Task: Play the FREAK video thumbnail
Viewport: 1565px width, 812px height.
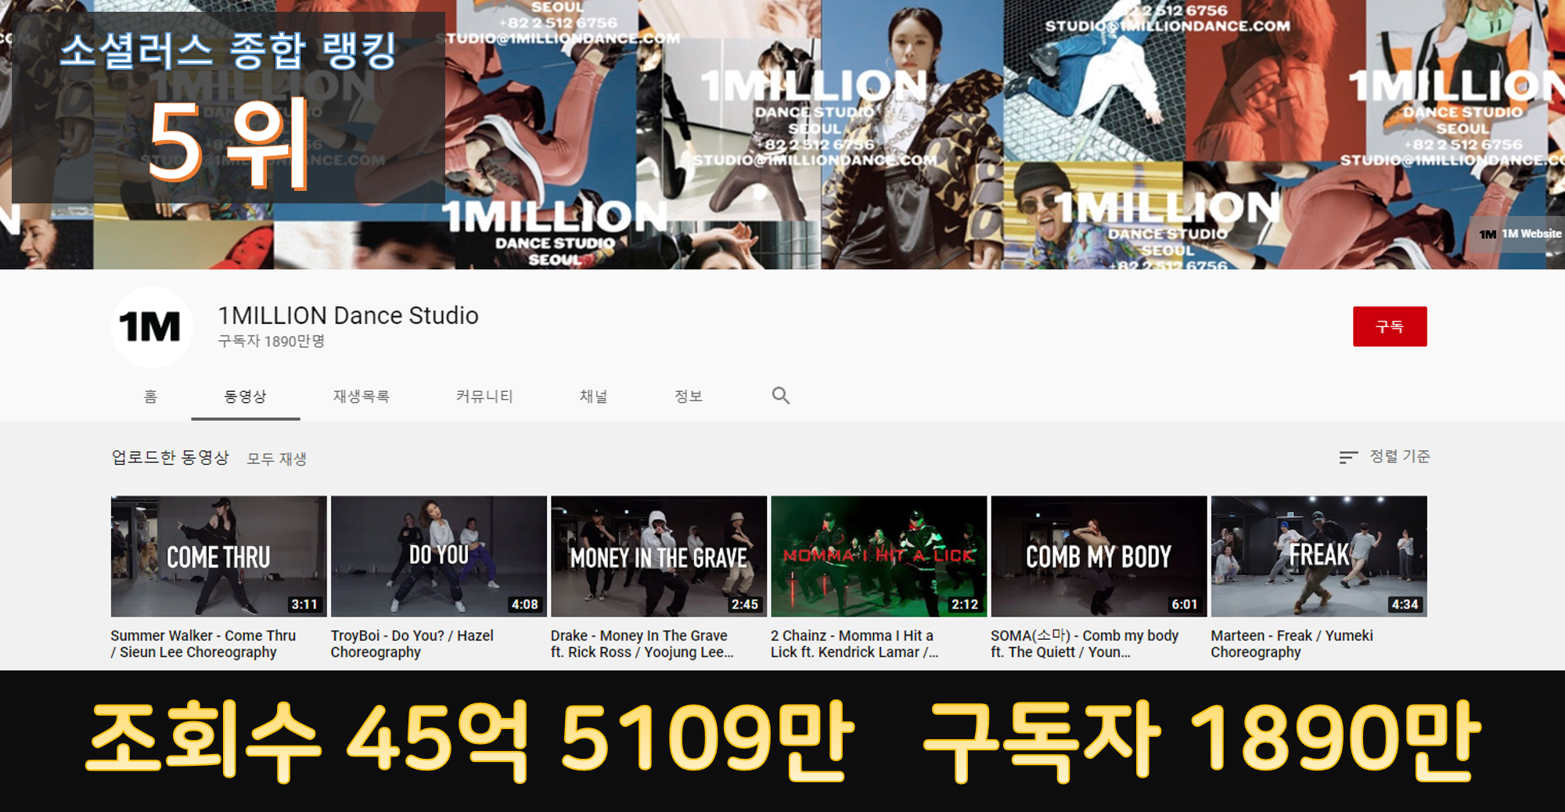Action: (x=1319, y=556)
